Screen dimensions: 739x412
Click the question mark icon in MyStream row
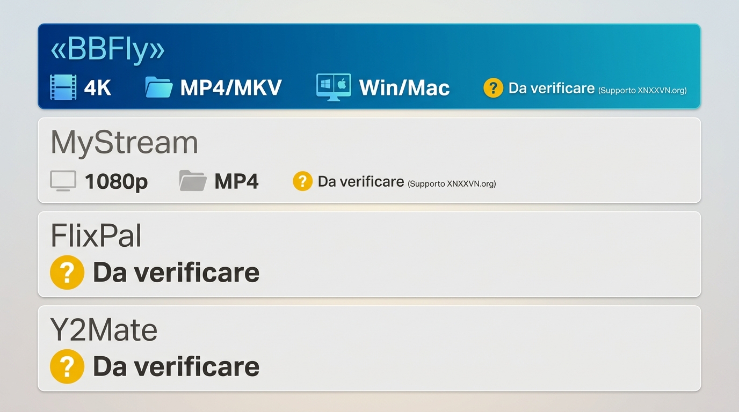point(302,181)
